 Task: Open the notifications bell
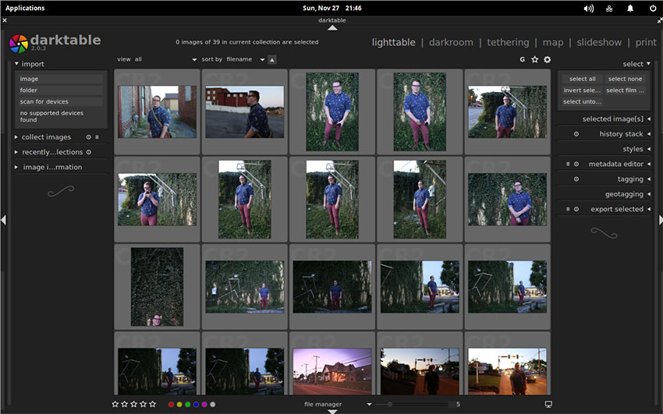[x=630, y=8]
